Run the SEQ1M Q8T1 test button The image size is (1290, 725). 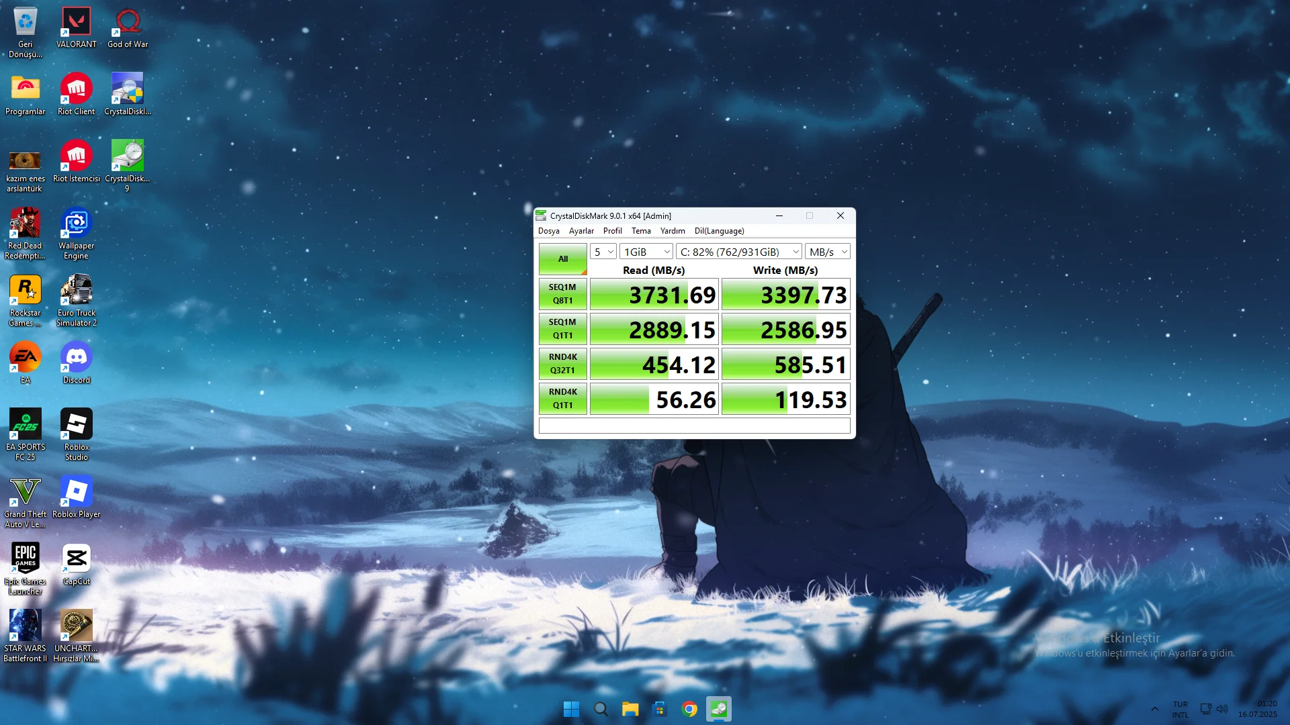[x=563, y=294]
